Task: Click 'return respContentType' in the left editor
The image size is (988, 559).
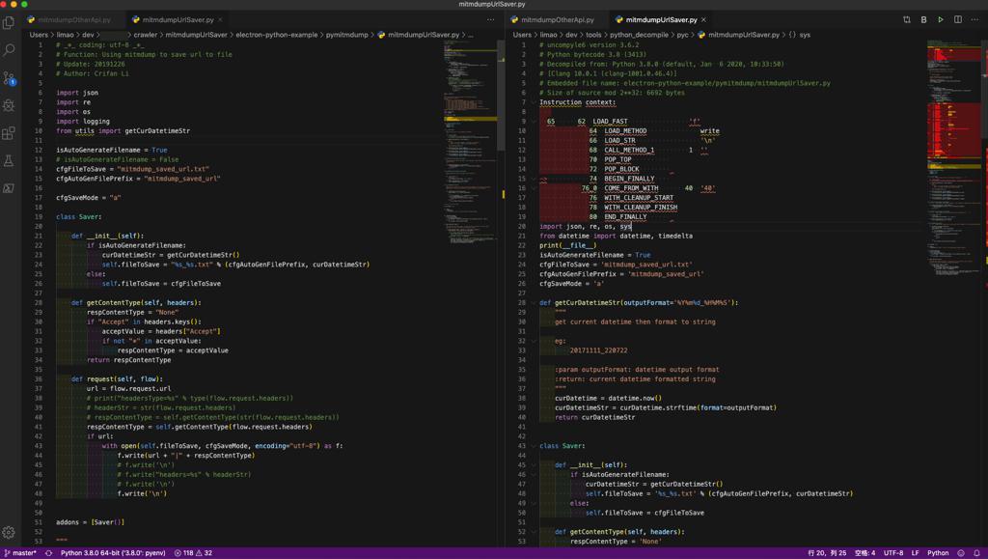Action: point(128,360)
